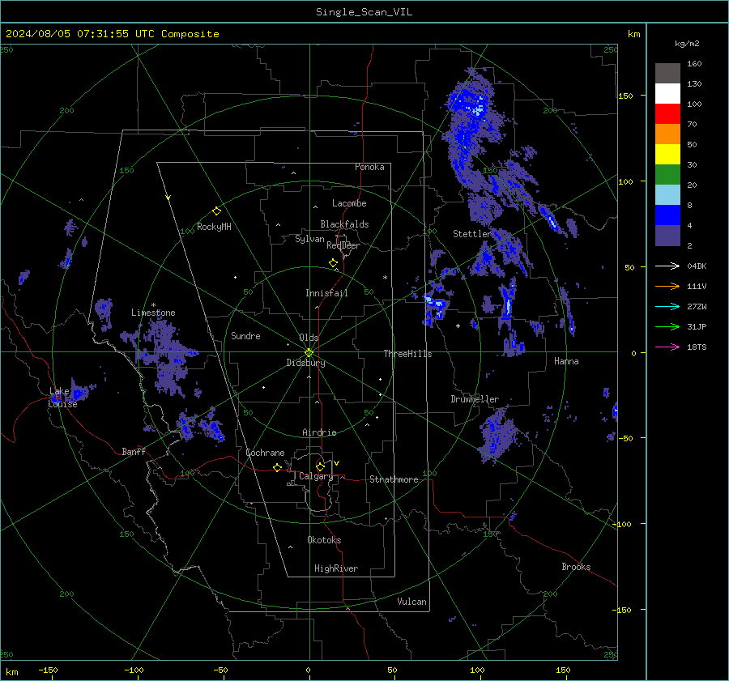Viewport: 729px width, 681px height.
Task: Click the Innisfail town label
Action: [326, 293]
